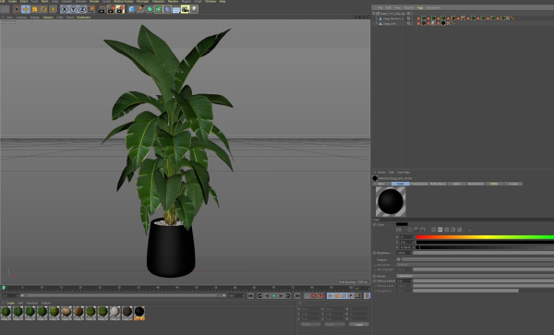Screen dimensions: 554x335
Task: Click the green array modeling icon
Action: (158, 9)
